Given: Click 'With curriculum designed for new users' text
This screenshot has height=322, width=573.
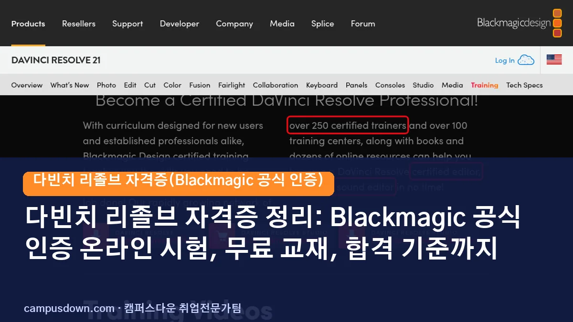Looking at the screenshot, I should (173, 125).
